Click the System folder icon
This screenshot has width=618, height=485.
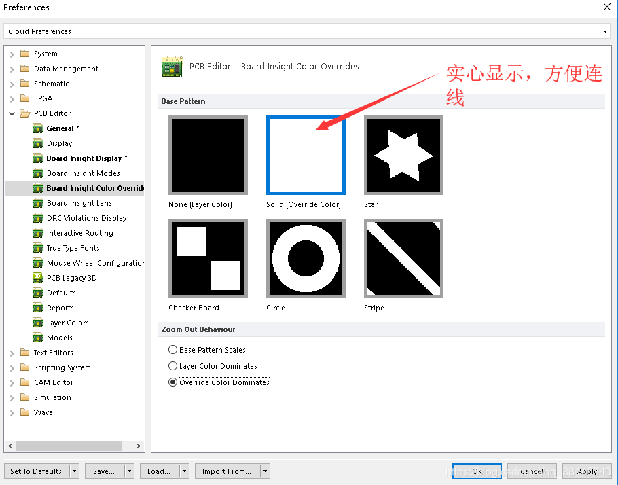tap(25, 54)
